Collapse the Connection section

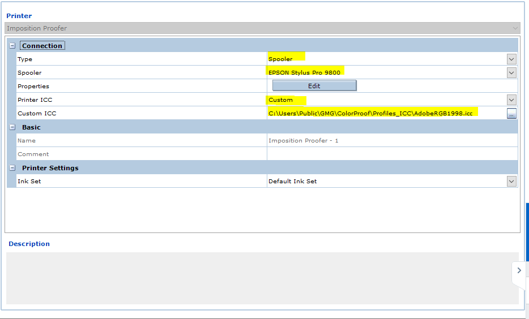pyautogui.click(x=12, y=45)
